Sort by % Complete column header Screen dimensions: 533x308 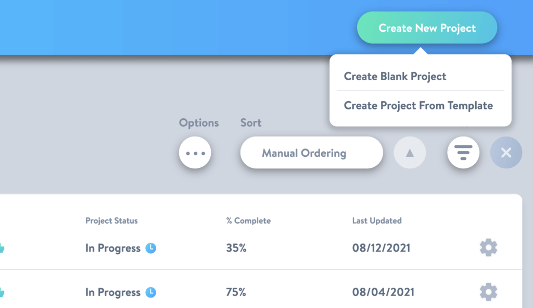point(248,220)
